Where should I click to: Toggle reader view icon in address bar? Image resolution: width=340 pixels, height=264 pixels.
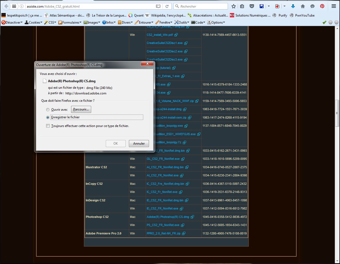[x=158, y=6]
